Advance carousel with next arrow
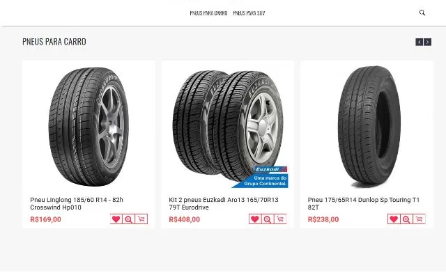Image resolution: width=446 pixels, height=275 pixels. click(x=427, y=42)
